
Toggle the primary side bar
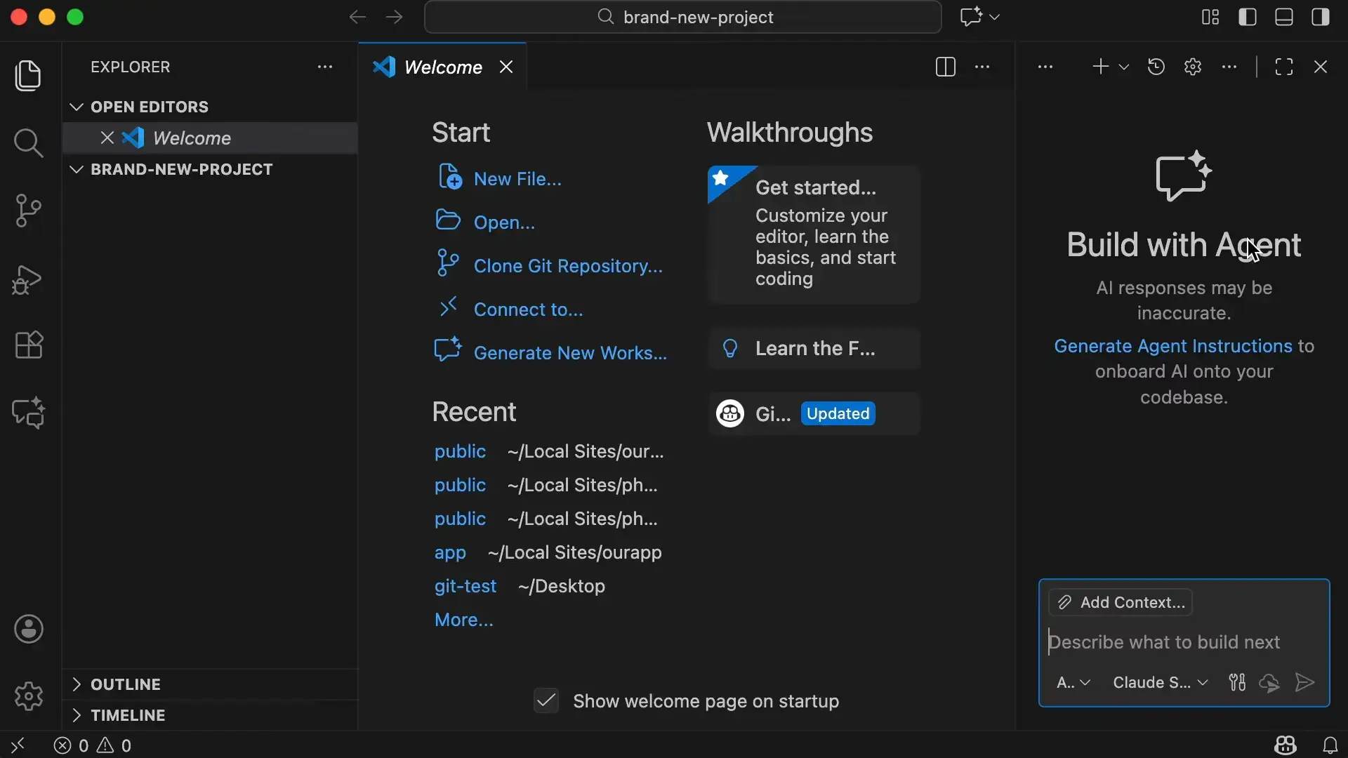click(1248, 18)
